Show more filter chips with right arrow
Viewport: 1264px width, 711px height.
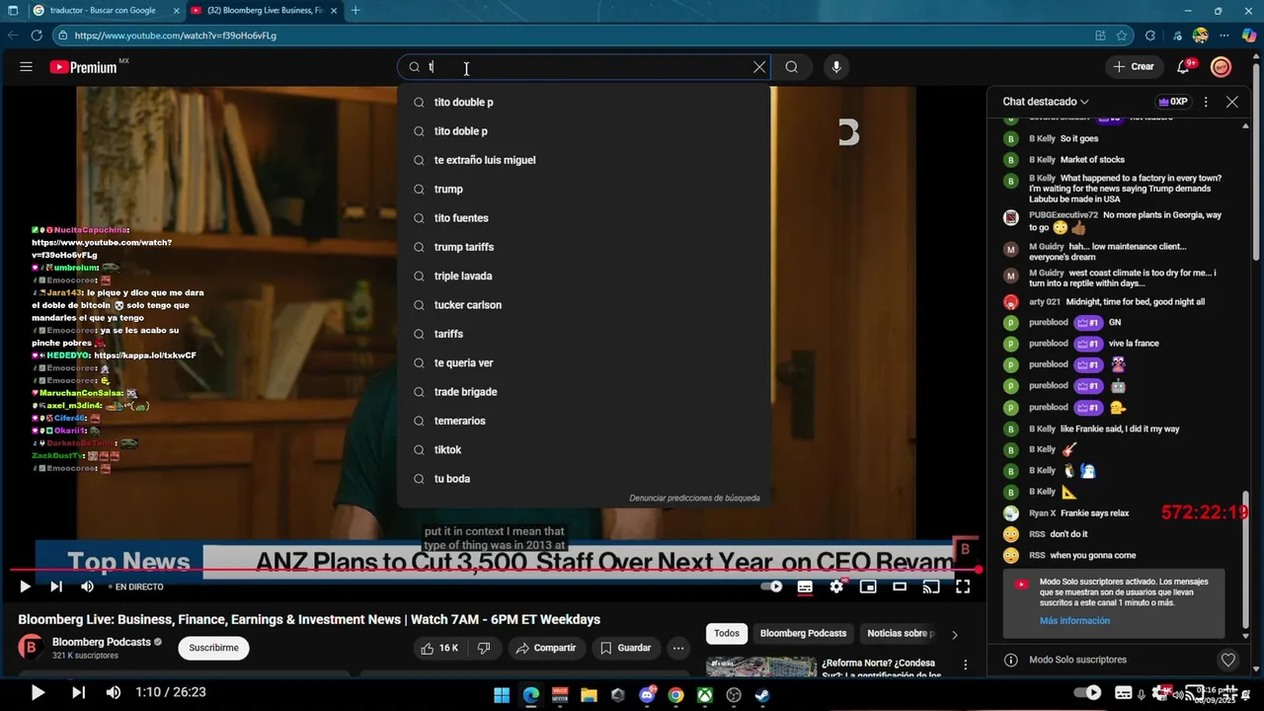pyautogui.click(x=954, y=634)
